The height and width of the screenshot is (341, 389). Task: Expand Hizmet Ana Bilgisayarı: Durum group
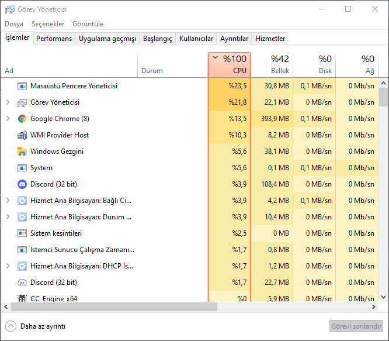point(8,217)
